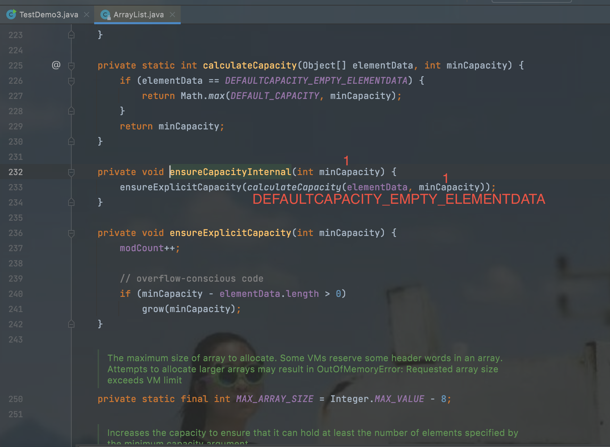Viewport: 610px width, 447px height.
Task: Select the ArrayList.java tab
Action: (x=138, y=15)
